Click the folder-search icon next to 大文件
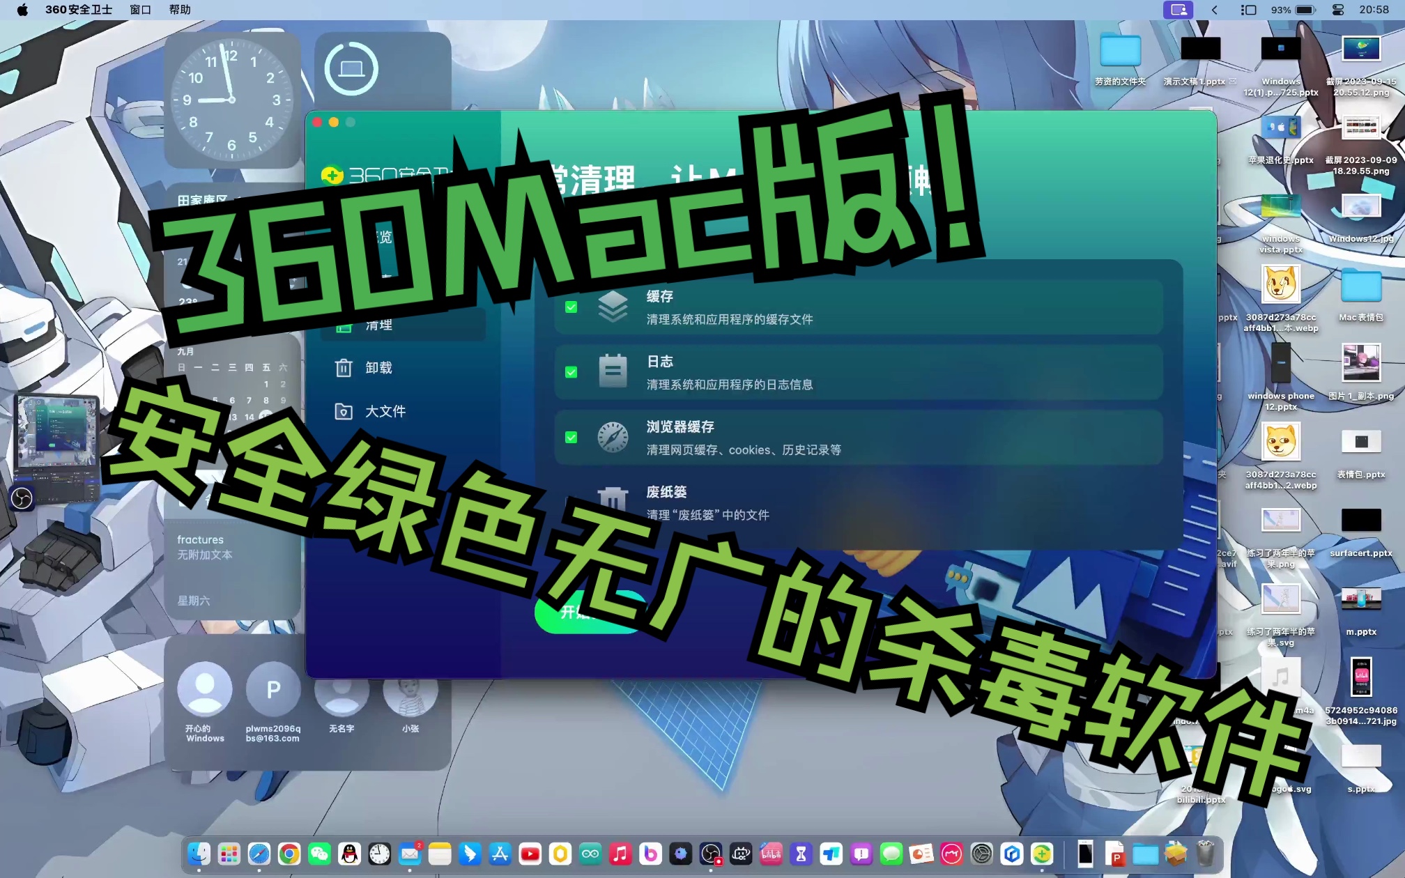1405x878 pixels. 344,411
